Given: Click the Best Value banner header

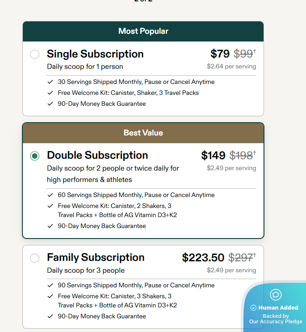Looking at the screenshot, I should pos(143,133).
